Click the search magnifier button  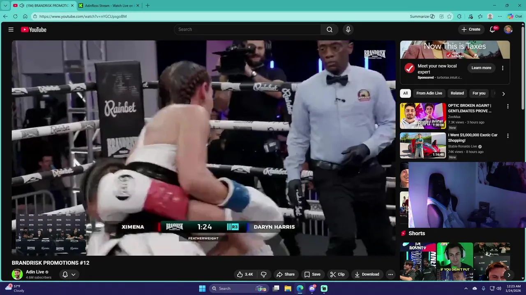[x=330, y=29]
